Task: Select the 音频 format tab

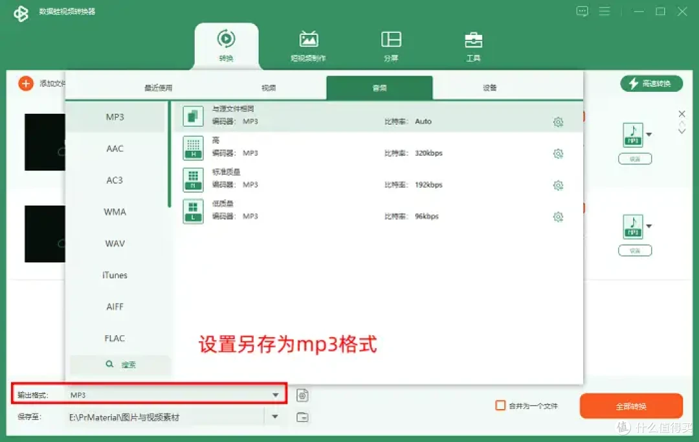Action: click(x=379, y=88)
